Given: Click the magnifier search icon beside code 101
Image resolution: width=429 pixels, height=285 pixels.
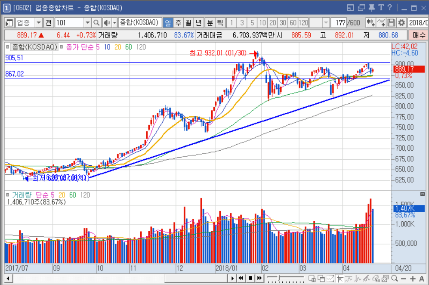Looking at the screenshot, I should pyautogui.click(x=96, y=22).
